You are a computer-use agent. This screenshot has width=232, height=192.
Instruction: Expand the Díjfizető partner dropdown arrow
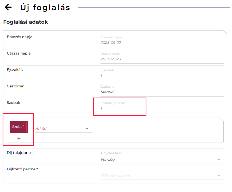(219, 176)
